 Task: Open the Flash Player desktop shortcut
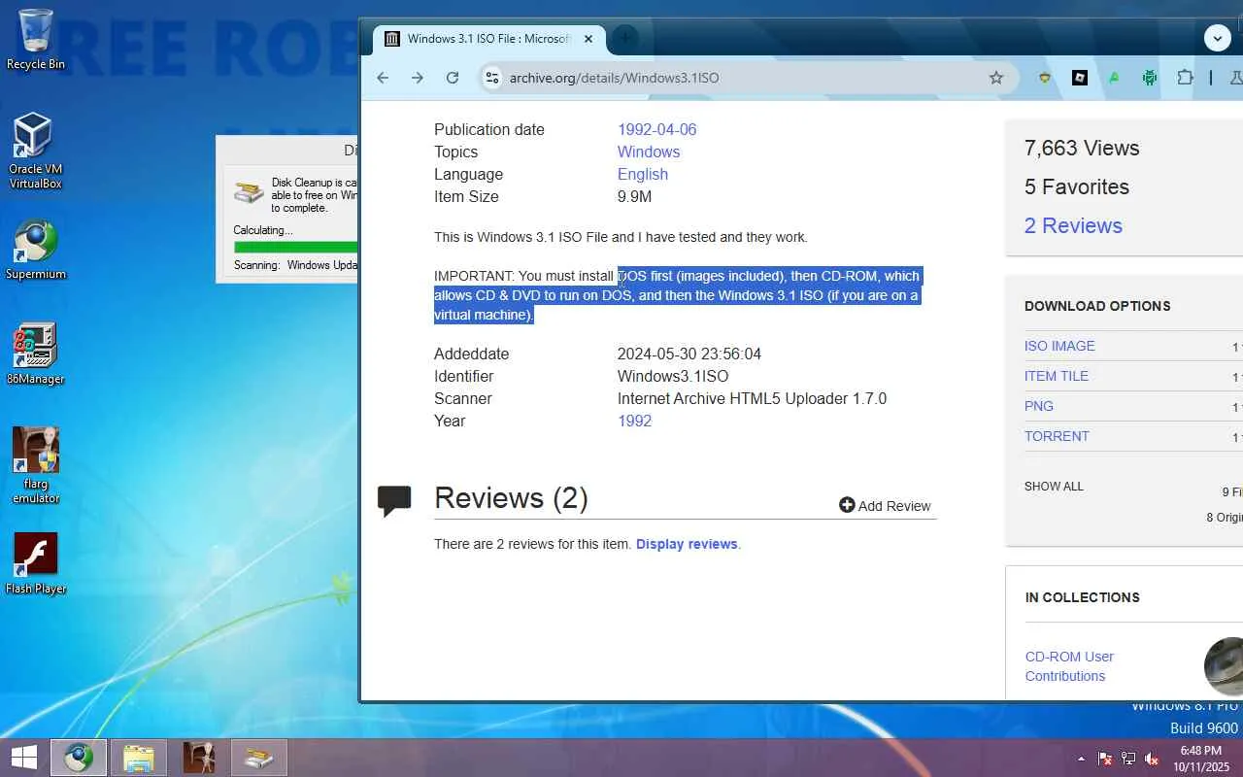36,562
